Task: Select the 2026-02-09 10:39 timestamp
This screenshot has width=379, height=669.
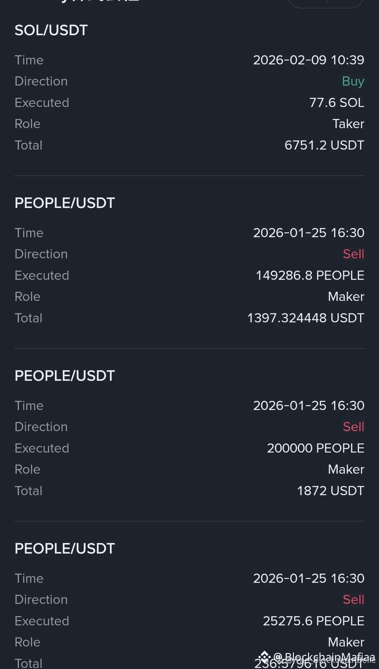Action: coord(309,60)
